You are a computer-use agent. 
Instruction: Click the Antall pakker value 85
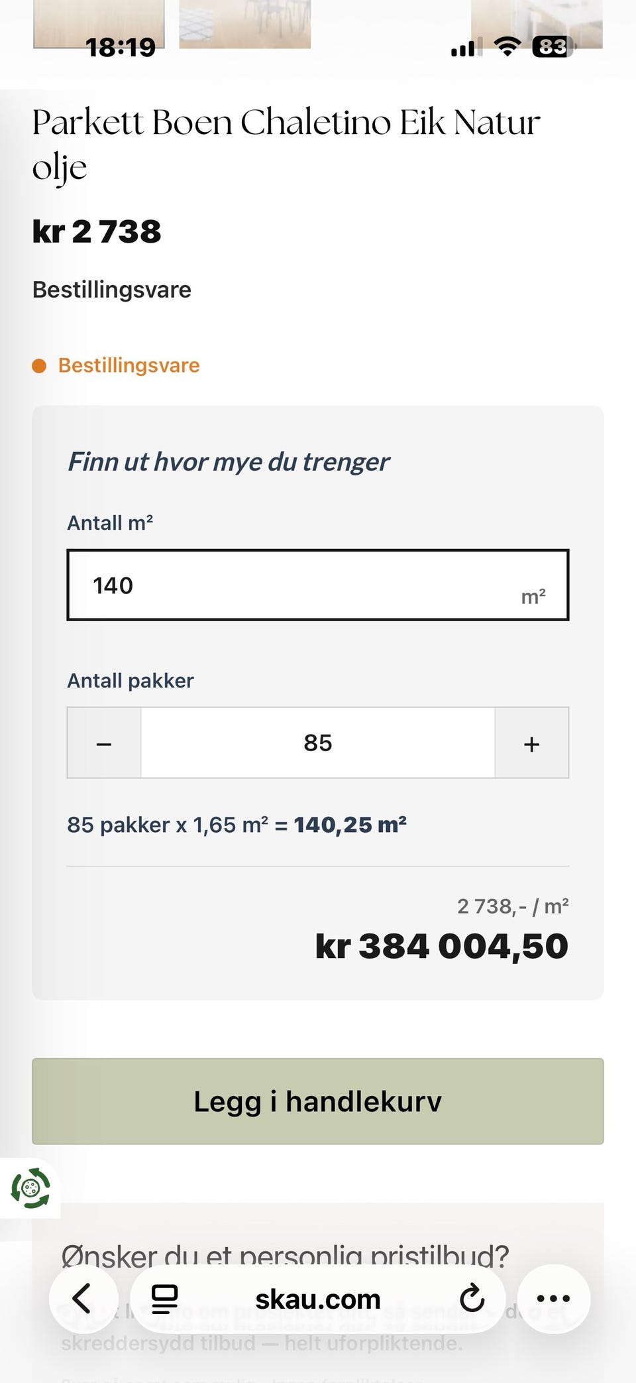(x=318, y=743)
